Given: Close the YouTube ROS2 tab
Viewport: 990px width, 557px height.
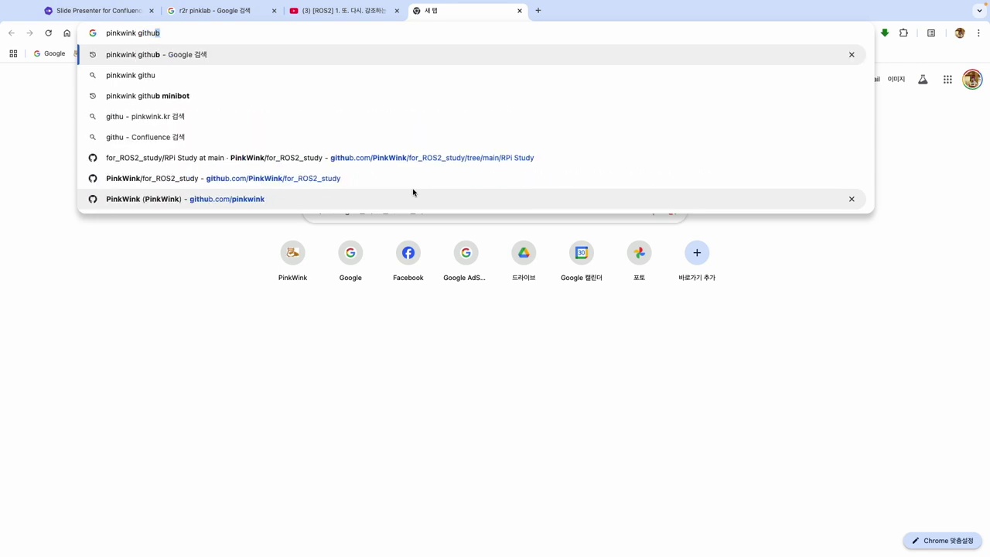Looking at the screenshot, I should (397, 11).
